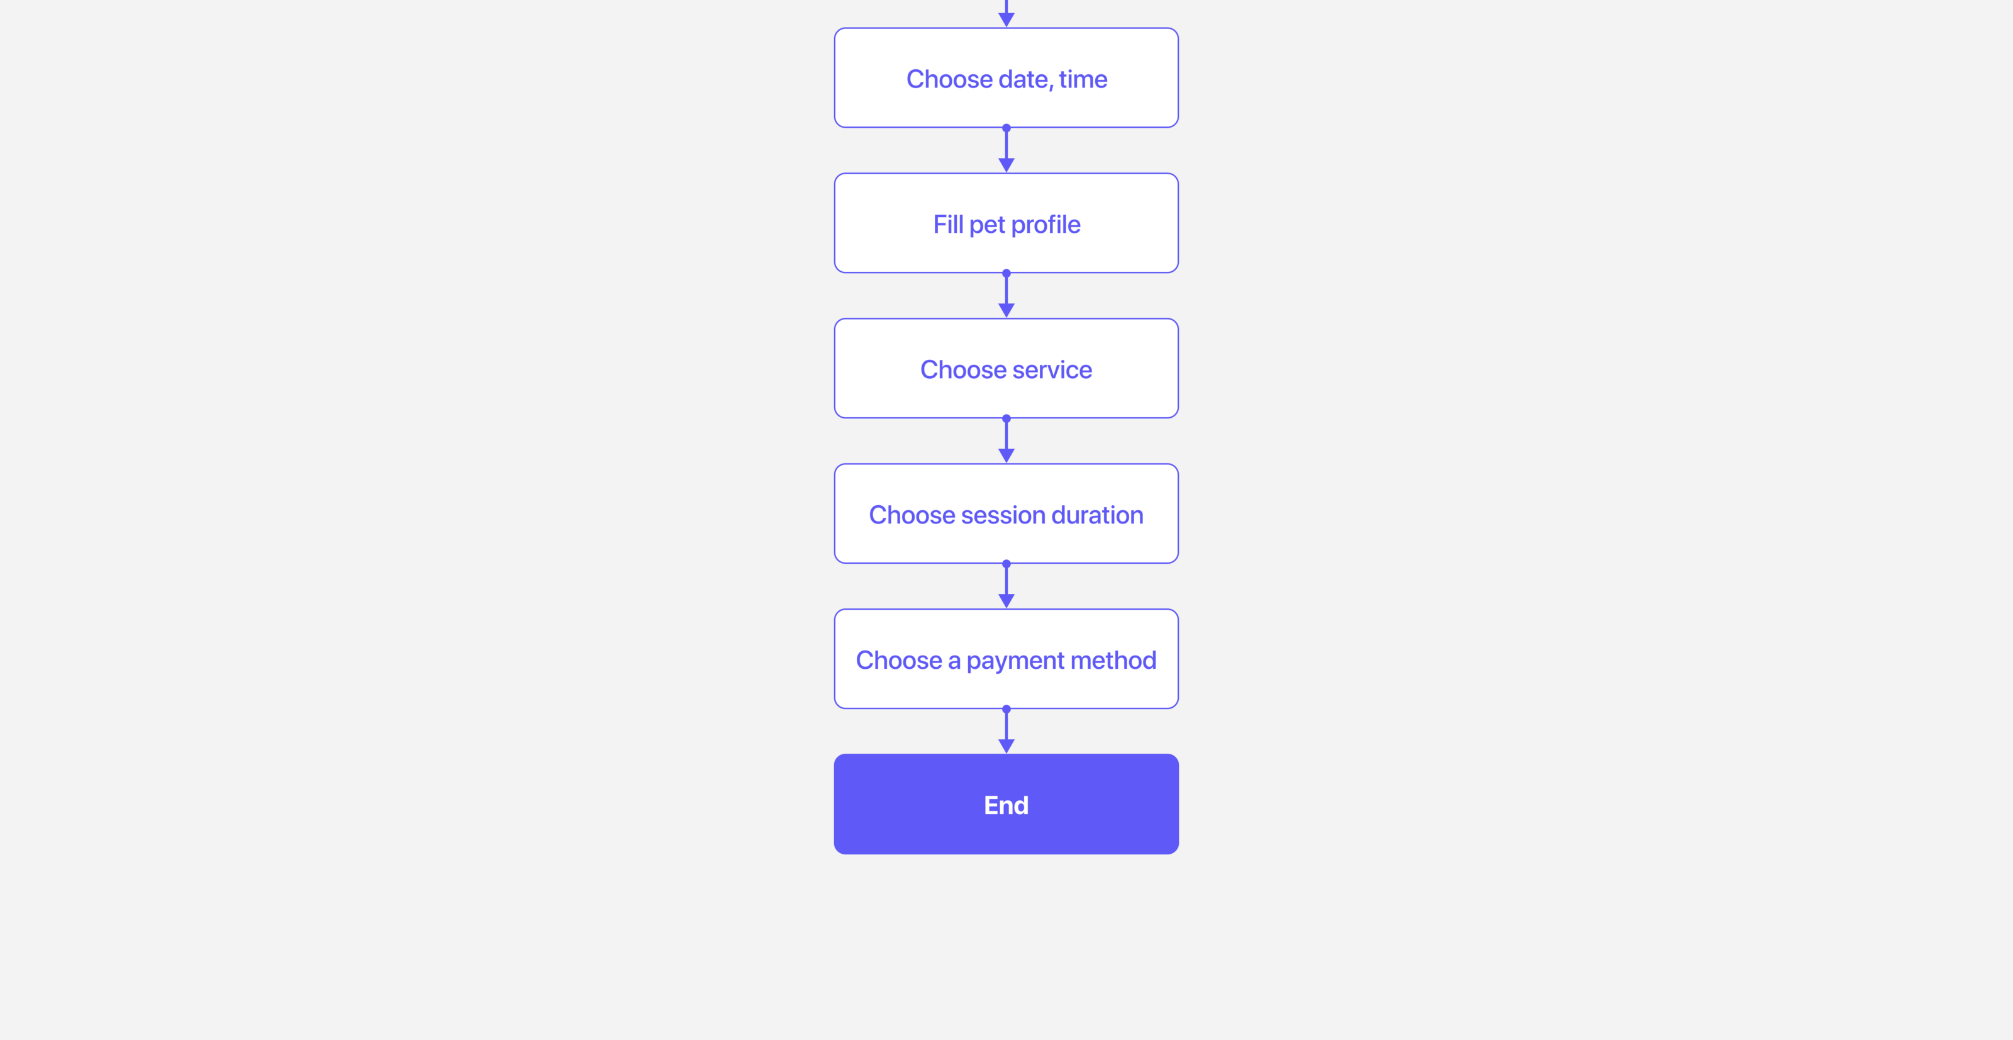Viewport: 2013px width, 1040px height.
Task: Select the 'Choose date, time' box
Action: [1006, 78]
